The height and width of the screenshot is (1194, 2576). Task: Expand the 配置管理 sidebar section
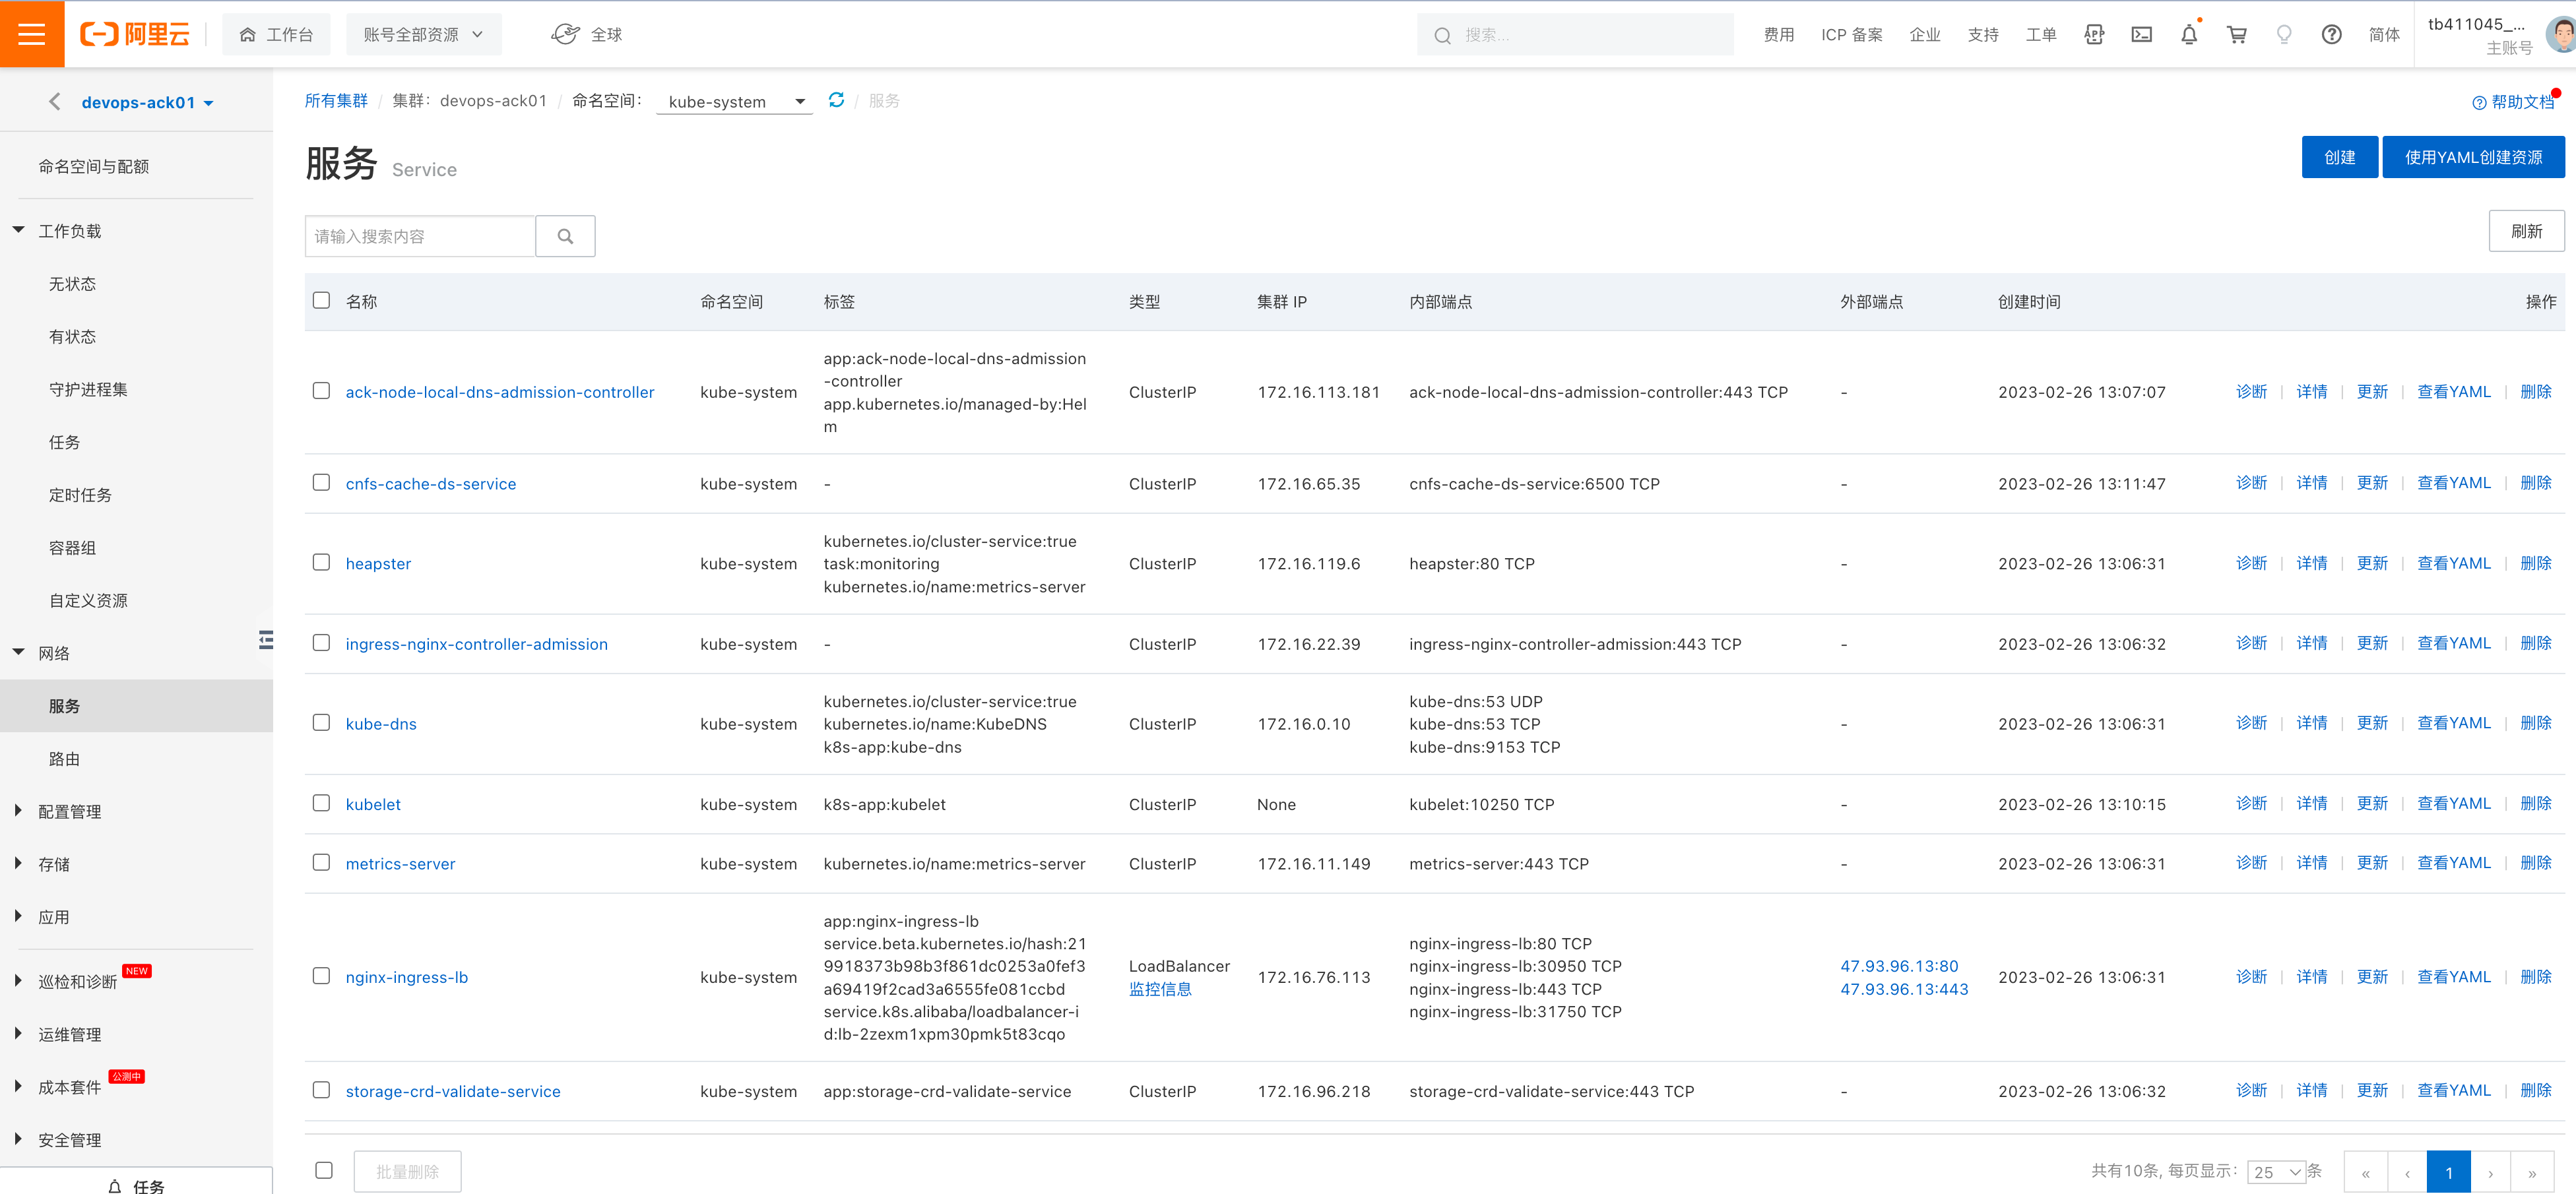pyautogui.click(x=69, y=811)
